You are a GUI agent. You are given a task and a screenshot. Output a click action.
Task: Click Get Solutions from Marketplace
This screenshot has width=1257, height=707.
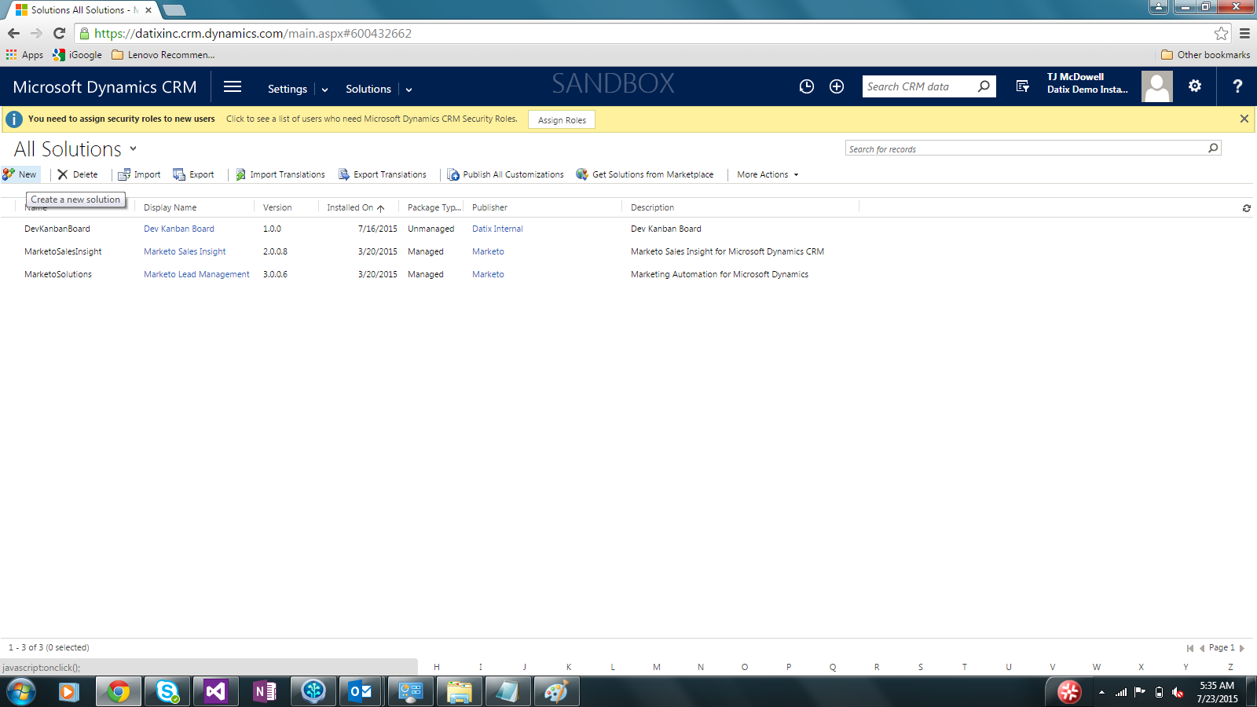pos(645,174)
